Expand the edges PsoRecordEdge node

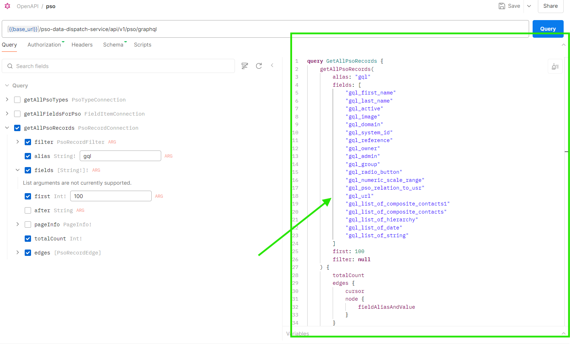pyautogui.click(x=18, y=252)
